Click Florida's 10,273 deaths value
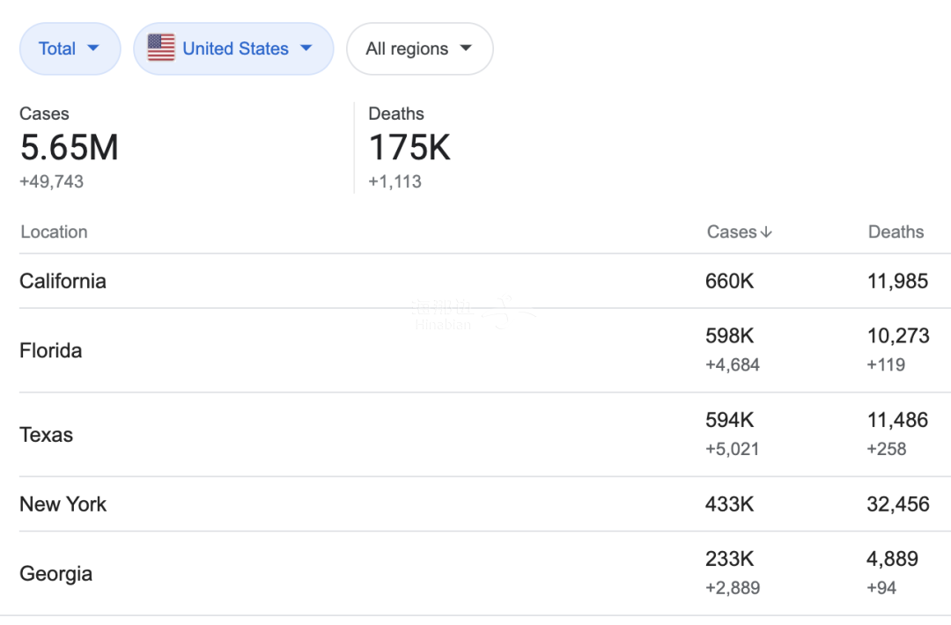The height and width of the screenshot is (625, 951). point(897,336)
